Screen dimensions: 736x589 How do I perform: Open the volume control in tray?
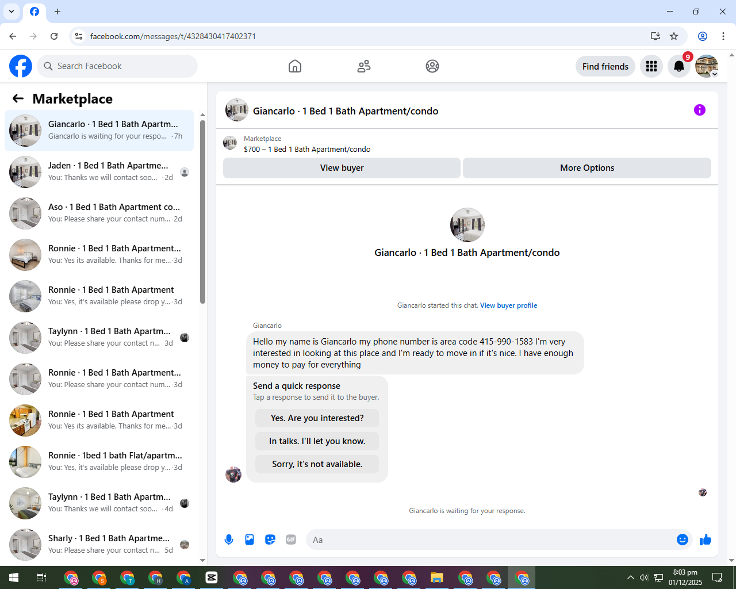(x=644, y=577)
